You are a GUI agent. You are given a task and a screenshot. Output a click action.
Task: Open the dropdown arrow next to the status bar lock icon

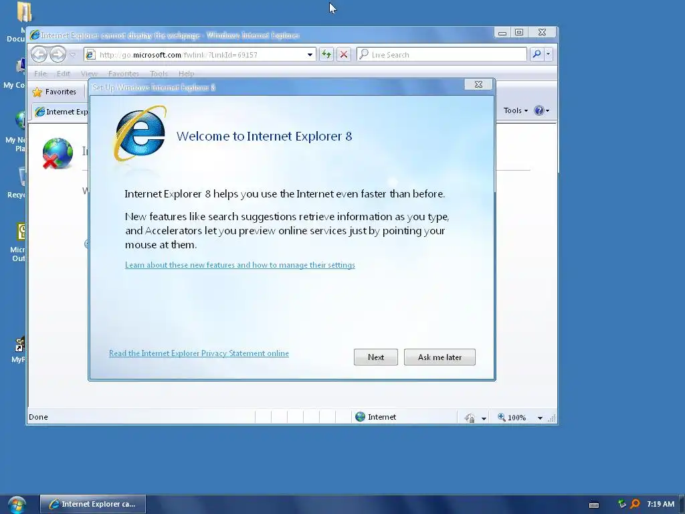[x=484, y=418]
